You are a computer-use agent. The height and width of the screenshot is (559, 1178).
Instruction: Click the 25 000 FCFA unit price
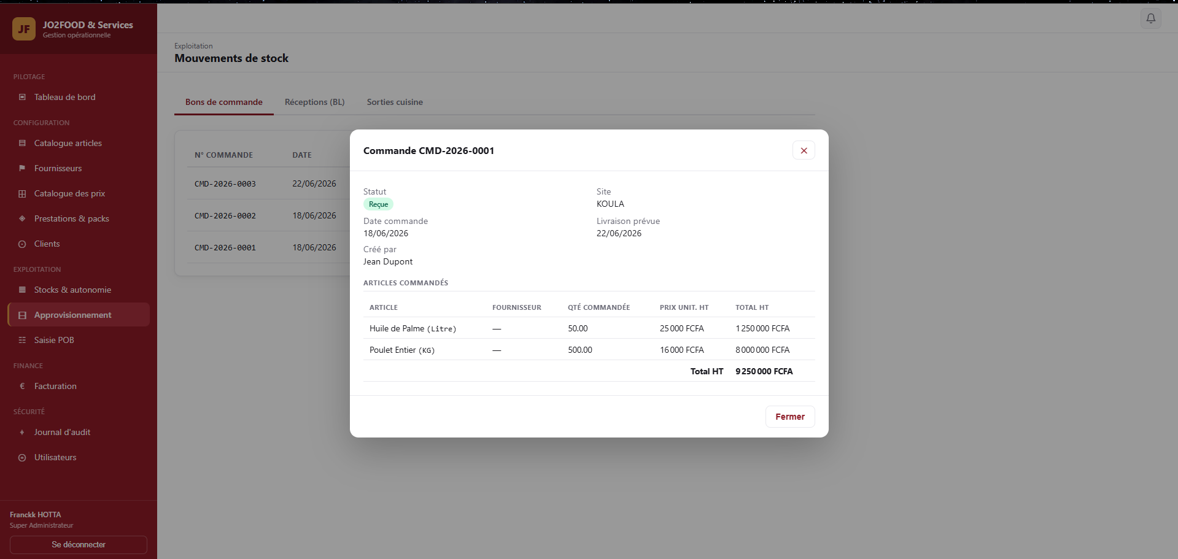pyautogui.click(x=682, y=328)
